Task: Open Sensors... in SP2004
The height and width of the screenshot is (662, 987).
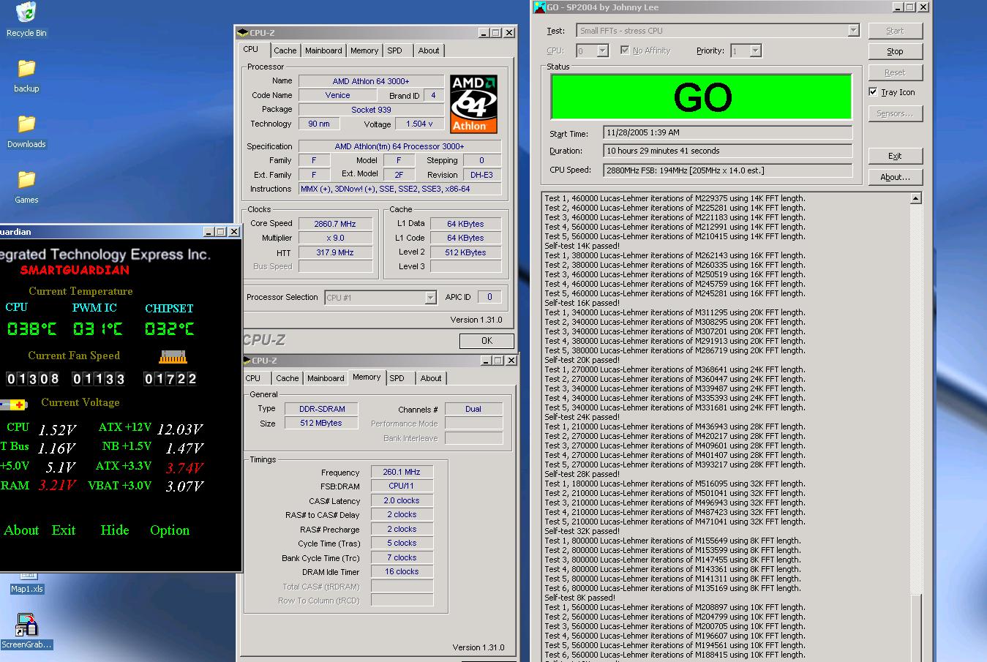Action: click(x=895, y=113)
